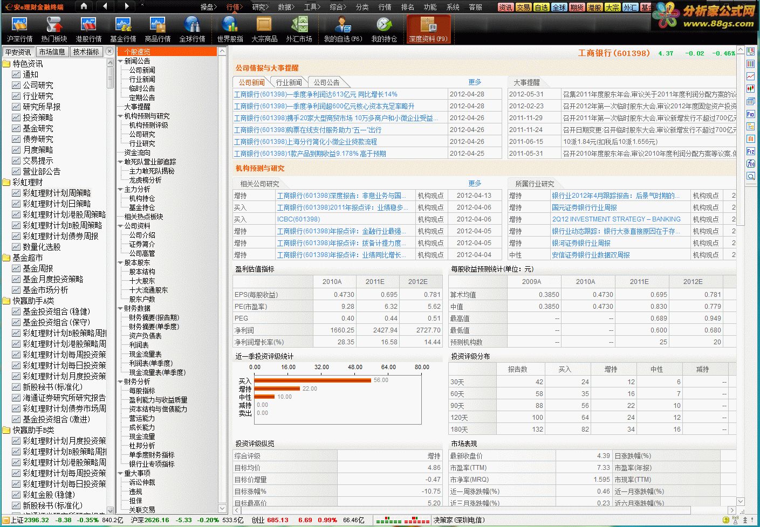Go forward with right arrow icon

[x=127, y=6]
